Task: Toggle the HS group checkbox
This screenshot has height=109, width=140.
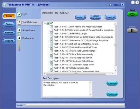Action: (48, 23)
